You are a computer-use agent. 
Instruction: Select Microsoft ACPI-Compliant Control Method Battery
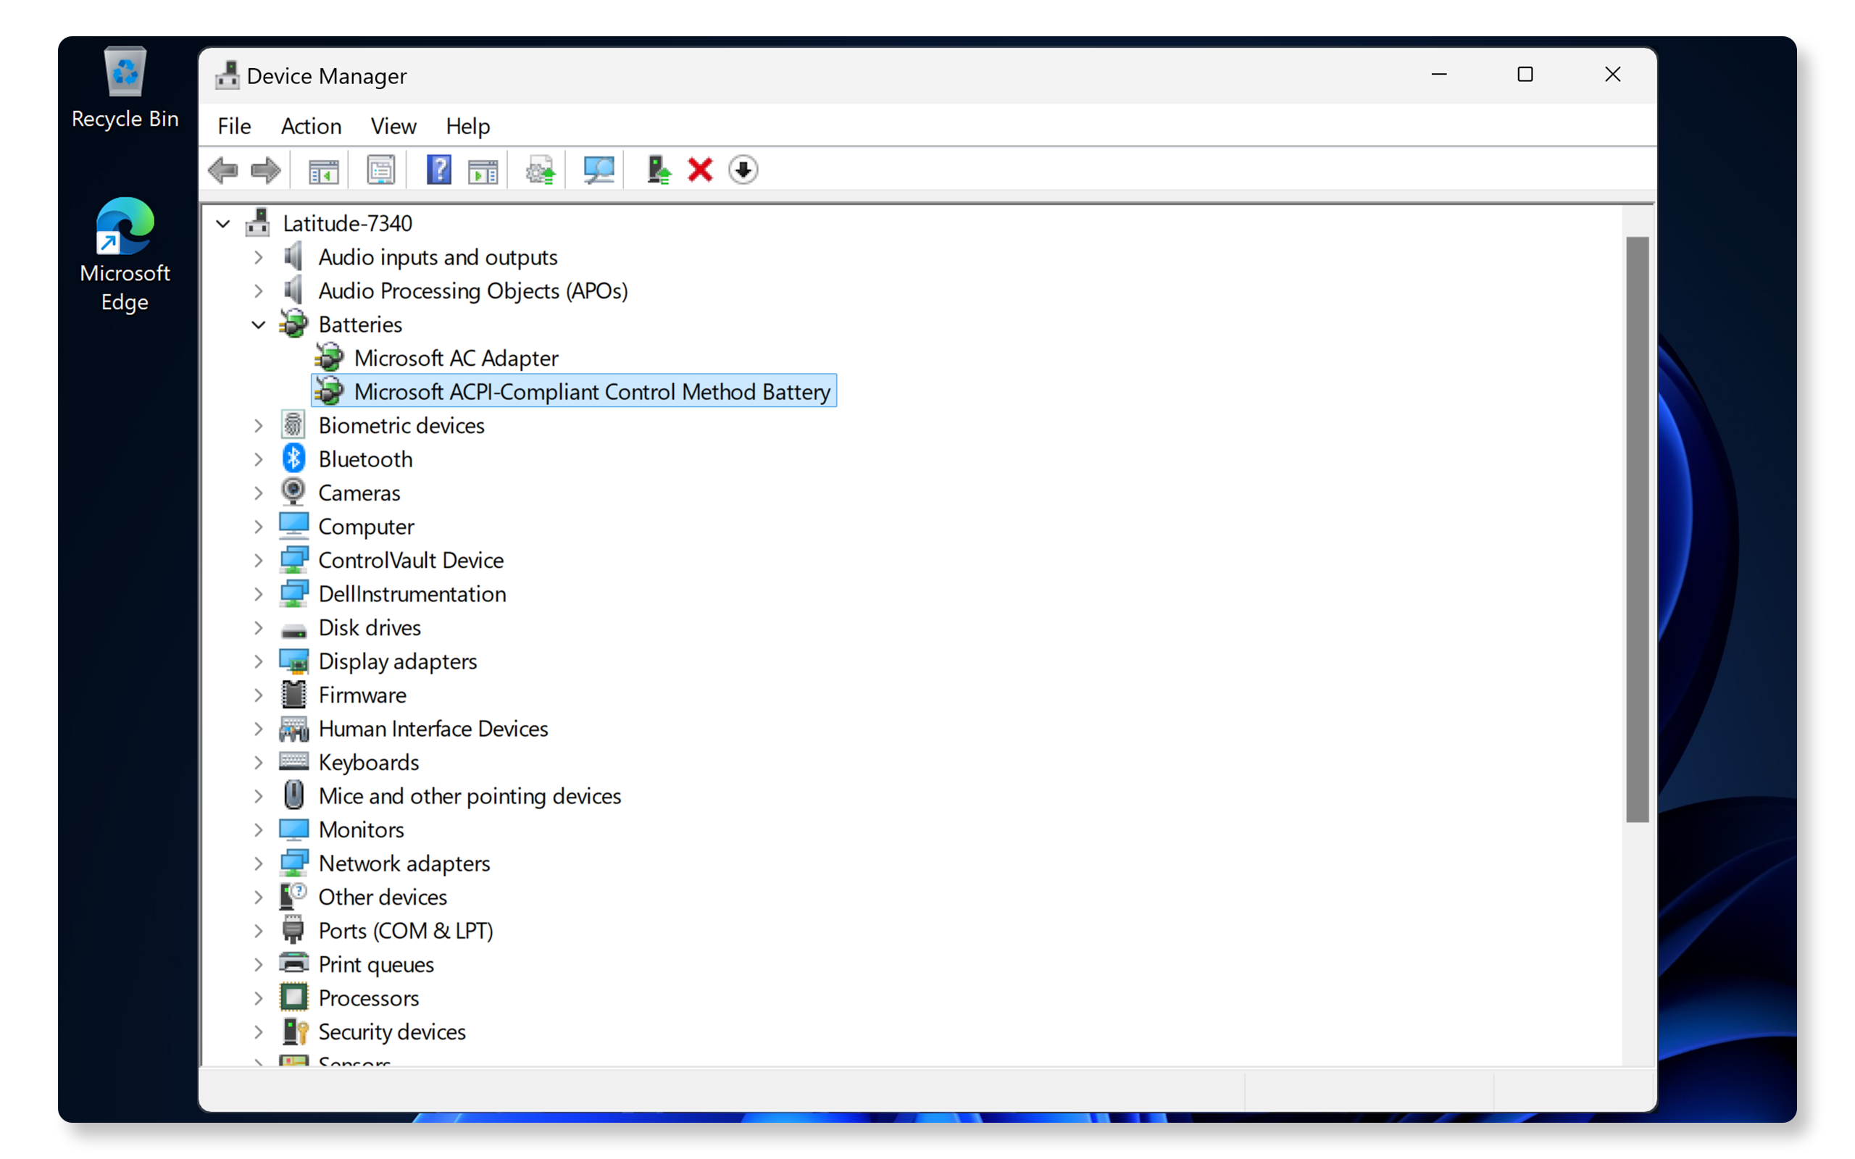pos(593,391)
